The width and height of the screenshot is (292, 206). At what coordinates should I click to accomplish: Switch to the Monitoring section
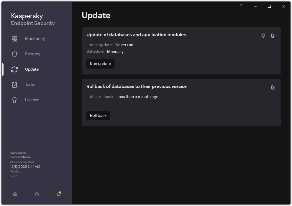point(35,39)
